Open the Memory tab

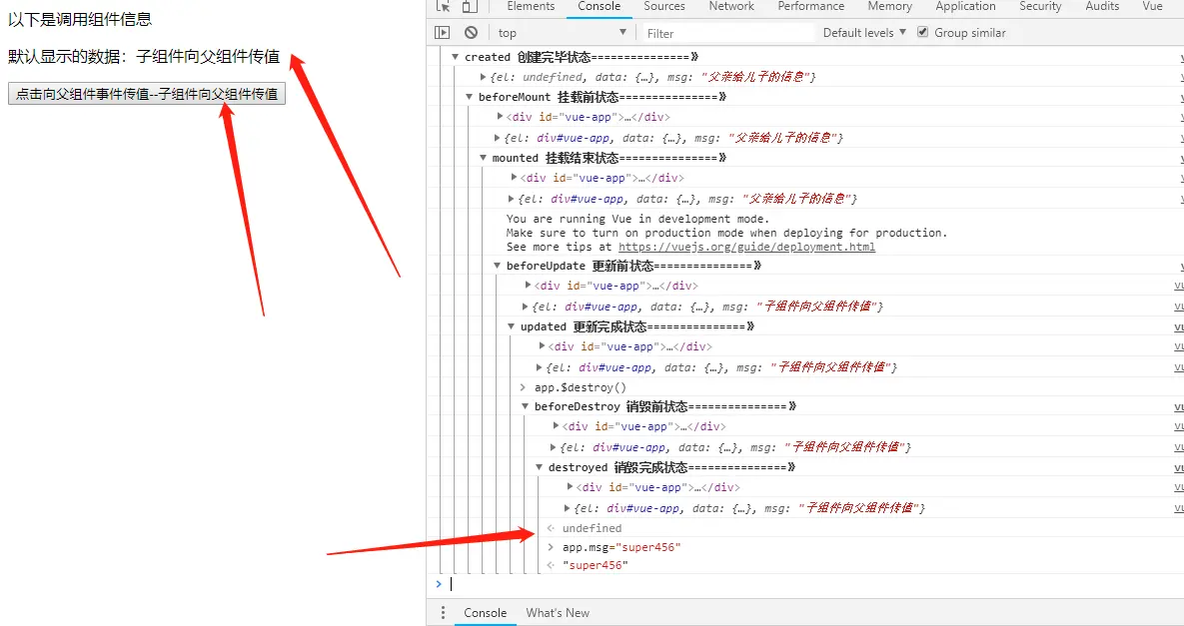click(889, 6)
